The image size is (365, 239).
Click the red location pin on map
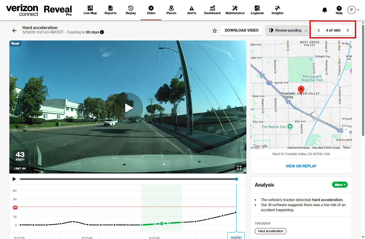301,90
